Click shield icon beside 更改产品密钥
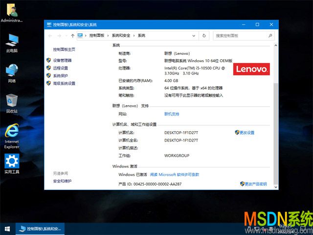This screenshot has width=313, height=235. pos(242,184)
